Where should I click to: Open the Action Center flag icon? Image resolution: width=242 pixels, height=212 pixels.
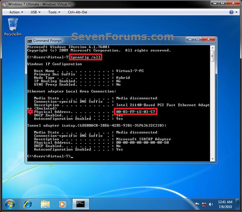(197, 204)
